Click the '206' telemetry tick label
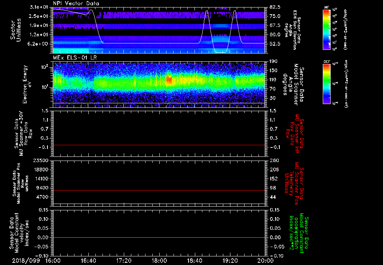The width and height of the screenshot is (383, 265). (x=274, y=170)
